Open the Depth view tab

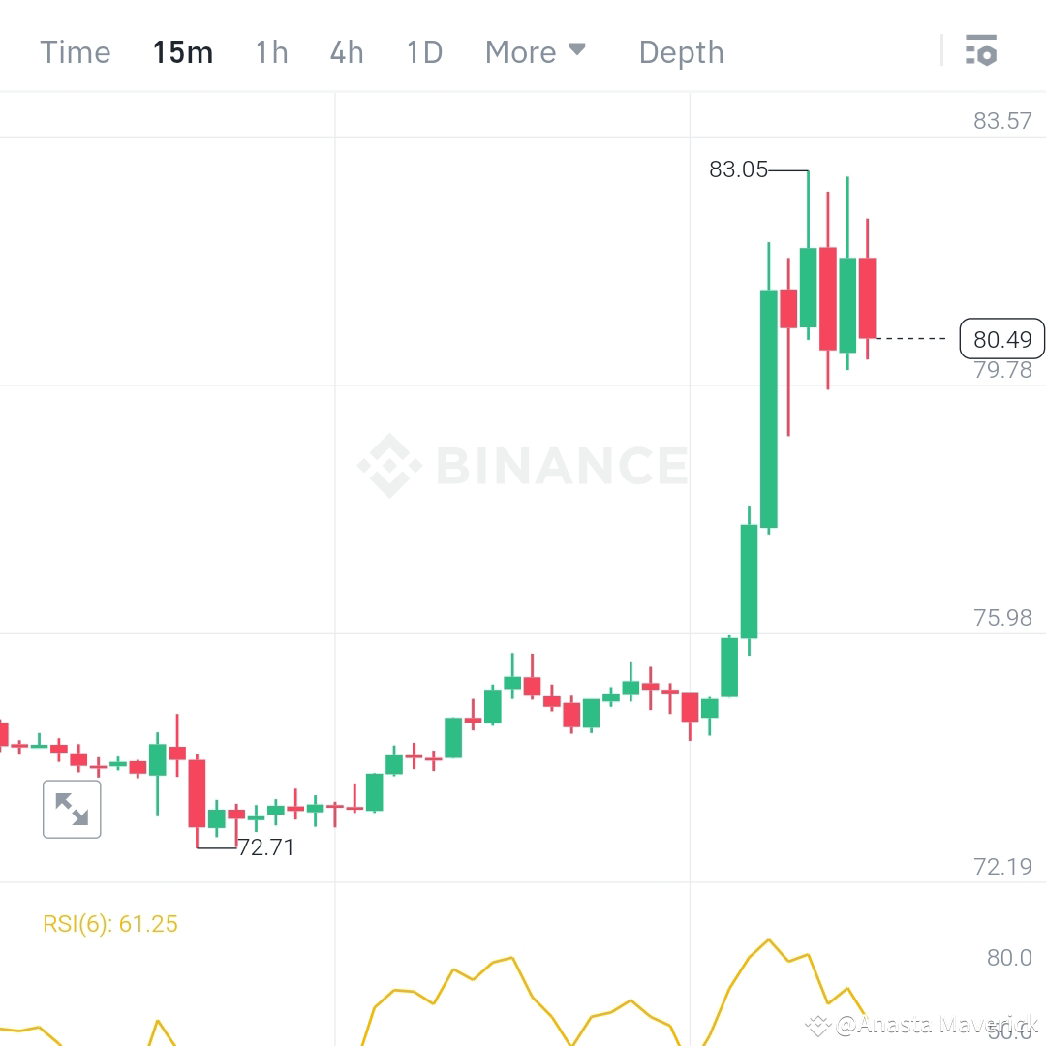pyautogui.click(x=681, y=53)
